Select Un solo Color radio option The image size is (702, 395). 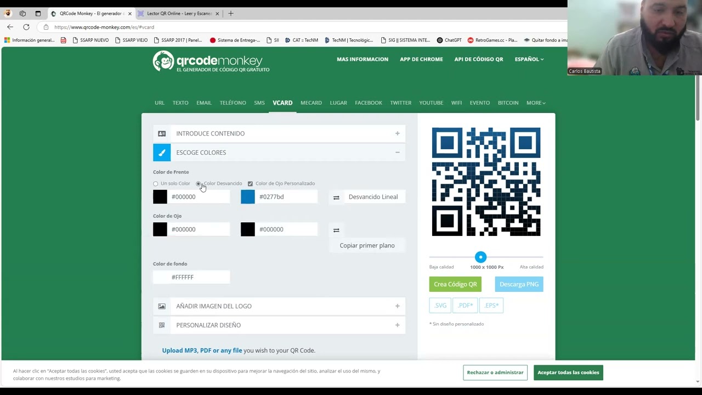pyautogui.click(x=156, y=184)
